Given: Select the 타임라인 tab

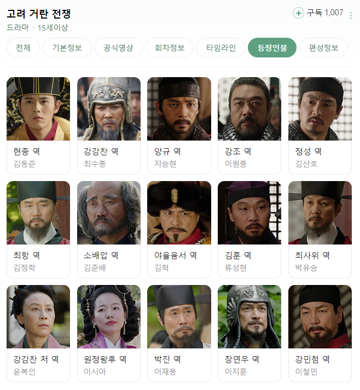Looking at the screenshot, I should (x=221, y=48).
